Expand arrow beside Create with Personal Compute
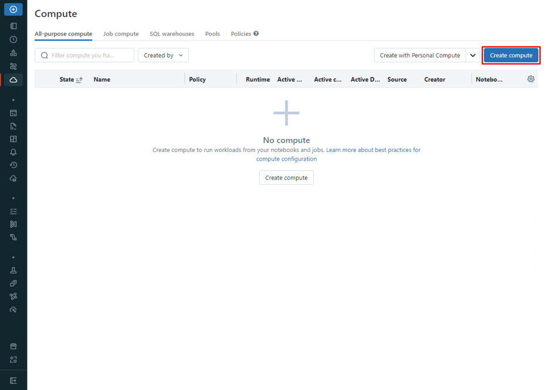This screenshot has width=549, height=390. click(x=473, y=55)
